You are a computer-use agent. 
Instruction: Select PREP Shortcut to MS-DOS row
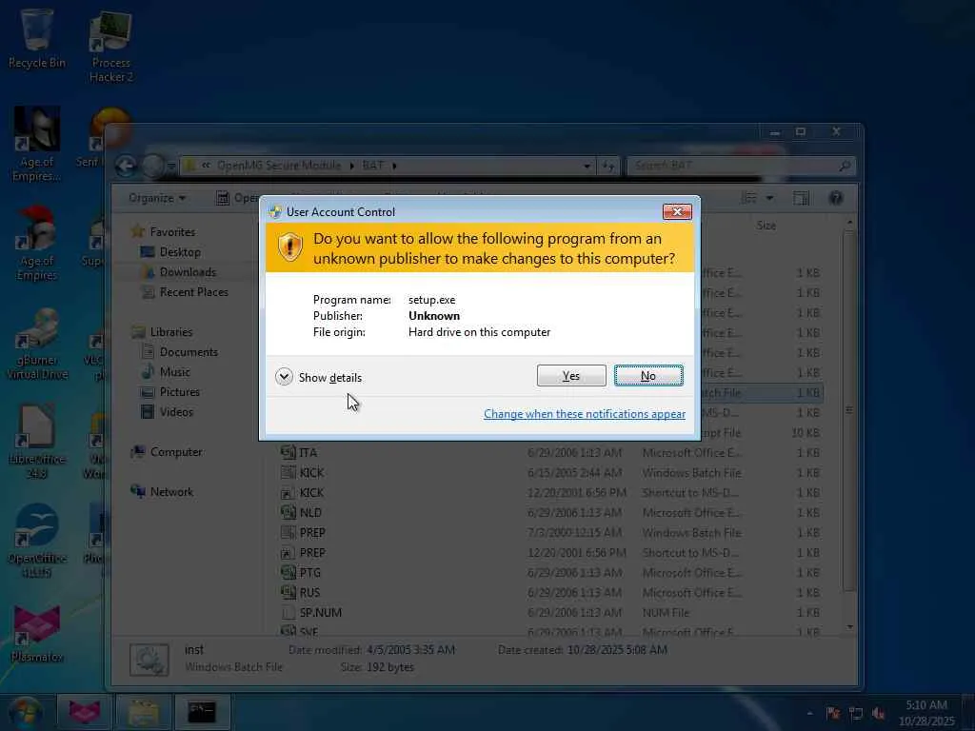(x=551, y=553)
